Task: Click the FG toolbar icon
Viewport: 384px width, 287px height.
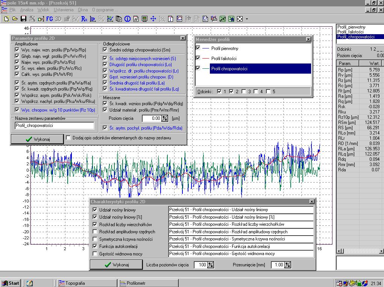Action: [50, 19]
